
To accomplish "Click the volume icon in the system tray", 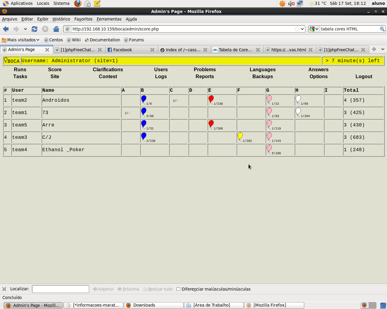I will coord(291,4).
